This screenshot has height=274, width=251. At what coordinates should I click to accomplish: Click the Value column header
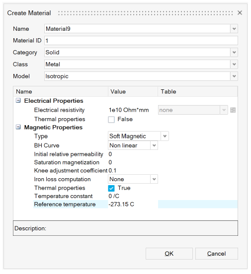point(133,91)
